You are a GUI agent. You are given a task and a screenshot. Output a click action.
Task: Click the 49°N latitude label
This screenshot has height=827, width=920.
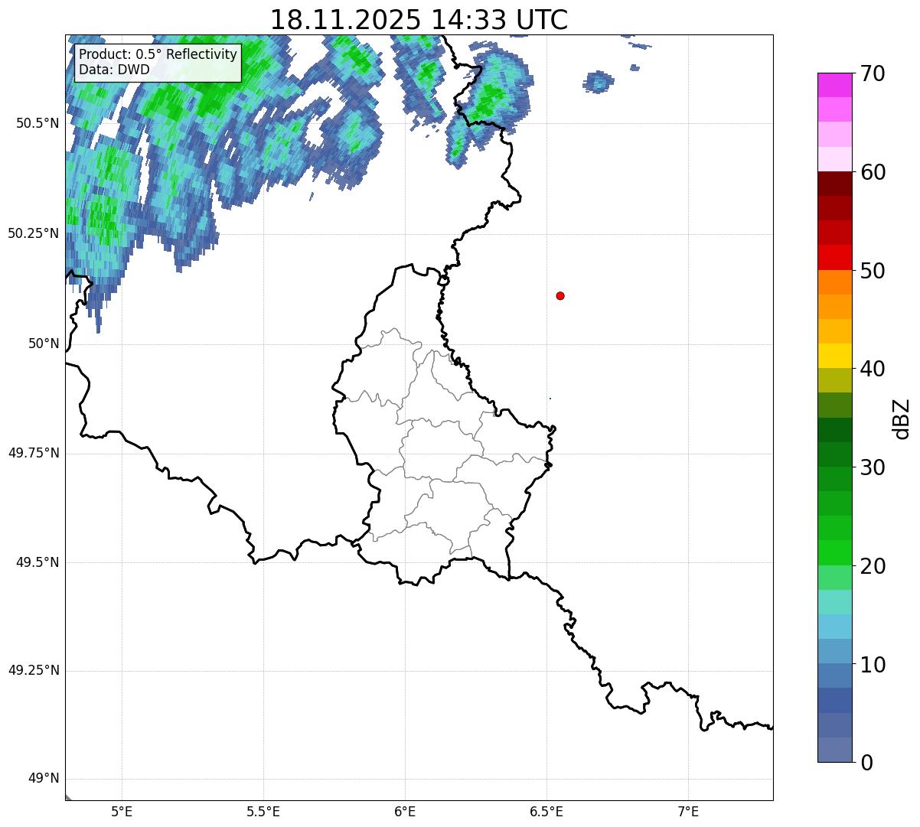[44, 779]
